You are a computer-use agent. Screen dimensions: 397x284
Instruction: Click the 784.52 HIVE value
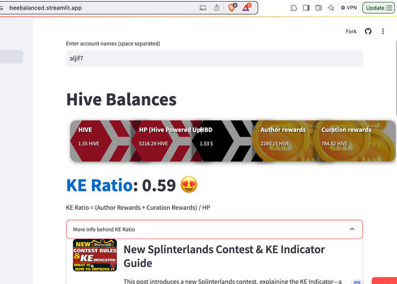[x=334, y=144]
